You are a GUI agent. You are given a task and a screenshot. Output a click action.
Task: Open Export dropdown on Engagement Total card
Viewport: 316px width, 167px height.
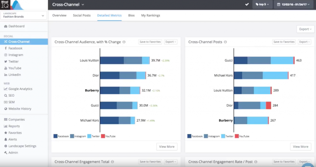point(171,161)
